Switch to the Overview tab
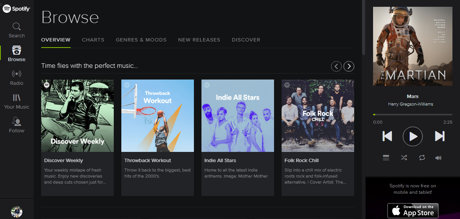 (x=56, y=40)
